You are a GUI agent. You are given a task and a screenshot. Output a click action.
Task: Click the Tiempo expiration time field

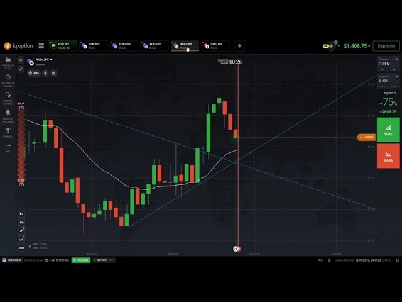(388, 64)
